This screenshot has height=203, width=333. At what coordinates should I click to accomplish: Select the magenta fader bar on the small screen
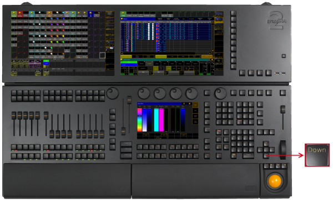click(161, 120)
